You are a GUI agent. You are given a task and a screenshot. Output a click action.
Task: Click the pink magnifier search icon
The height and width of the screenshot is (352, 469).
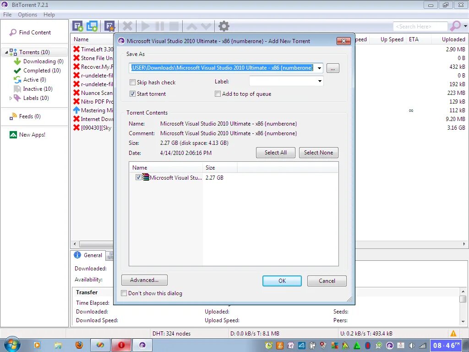pos(455,26)
